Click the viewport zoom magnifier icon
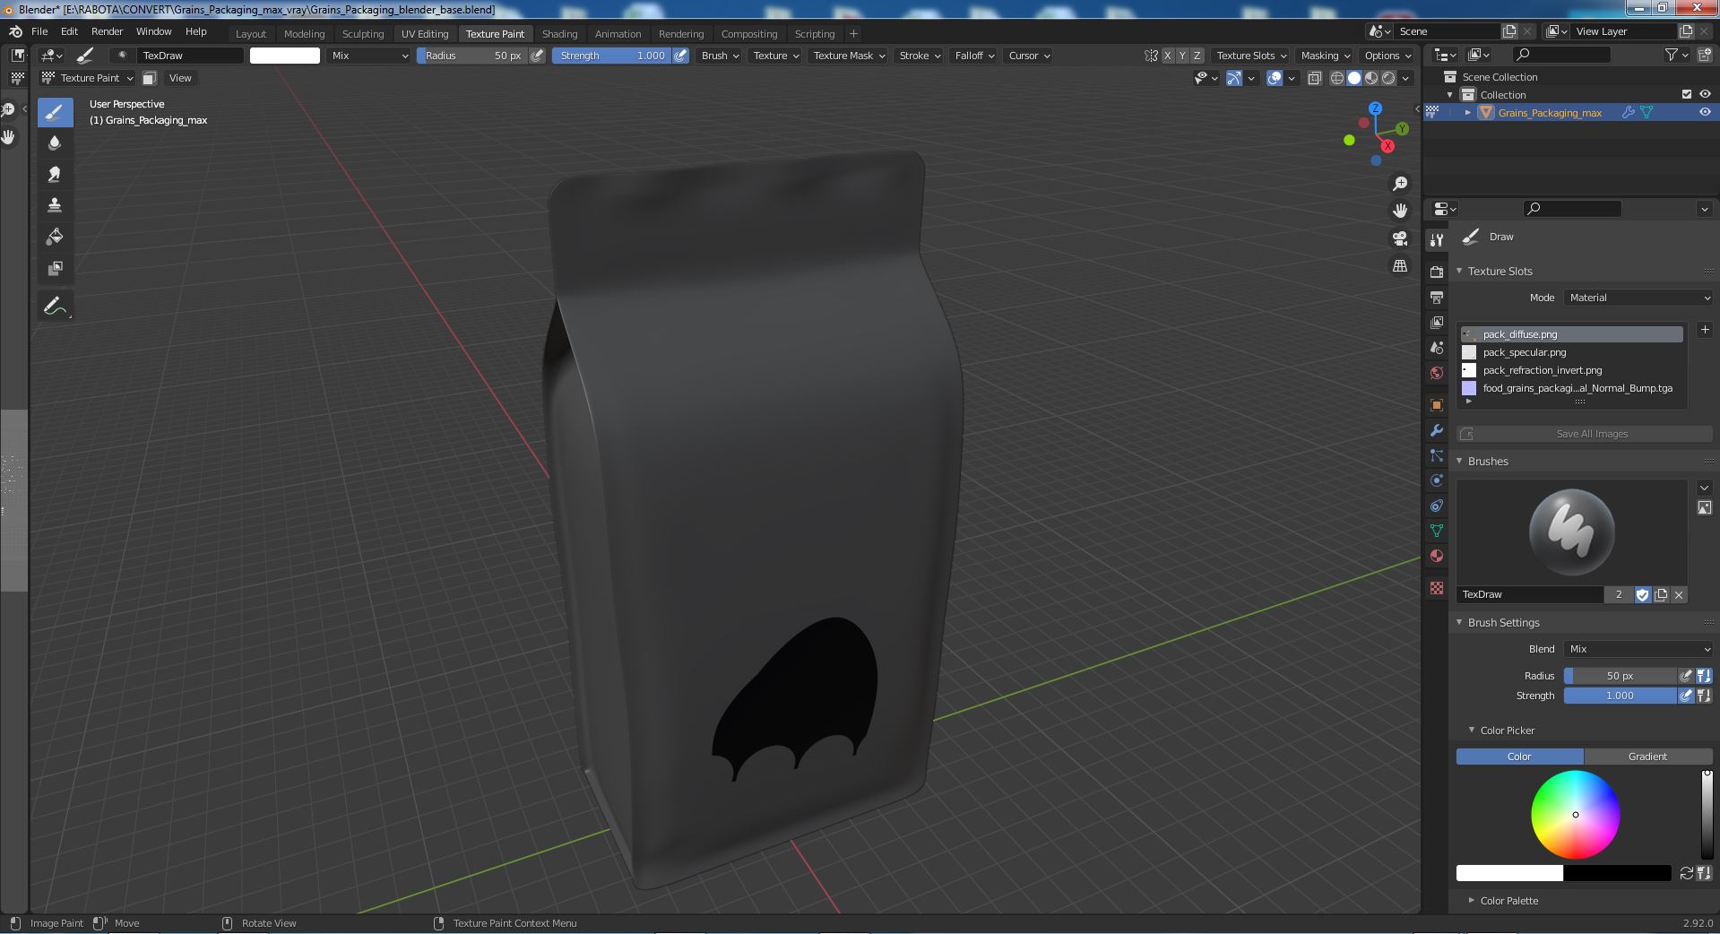The height and width of the screenshot is (934, 1720). (x=1399, y=184)
